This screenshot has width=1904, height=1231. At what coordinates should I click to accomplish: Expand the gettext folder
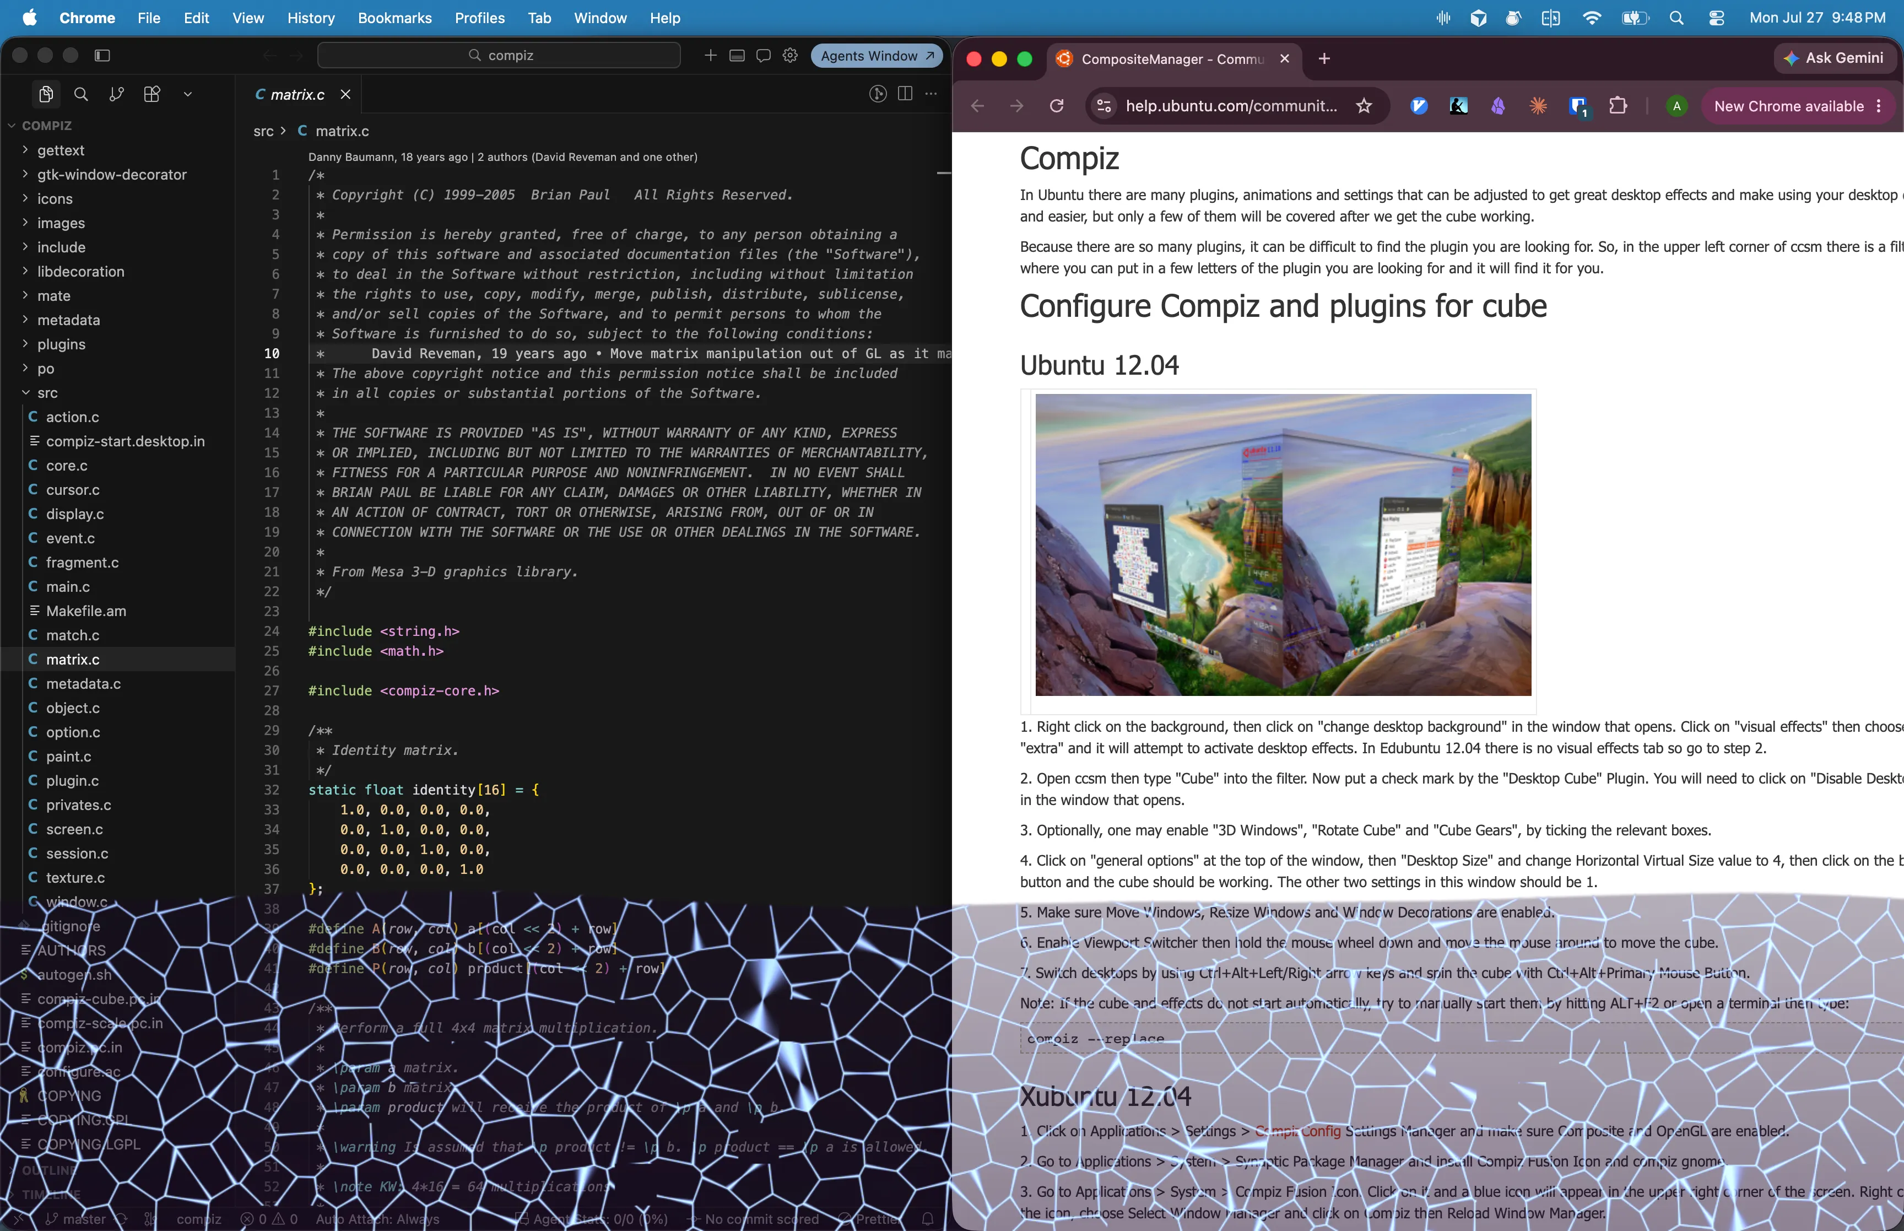(119, 150)
